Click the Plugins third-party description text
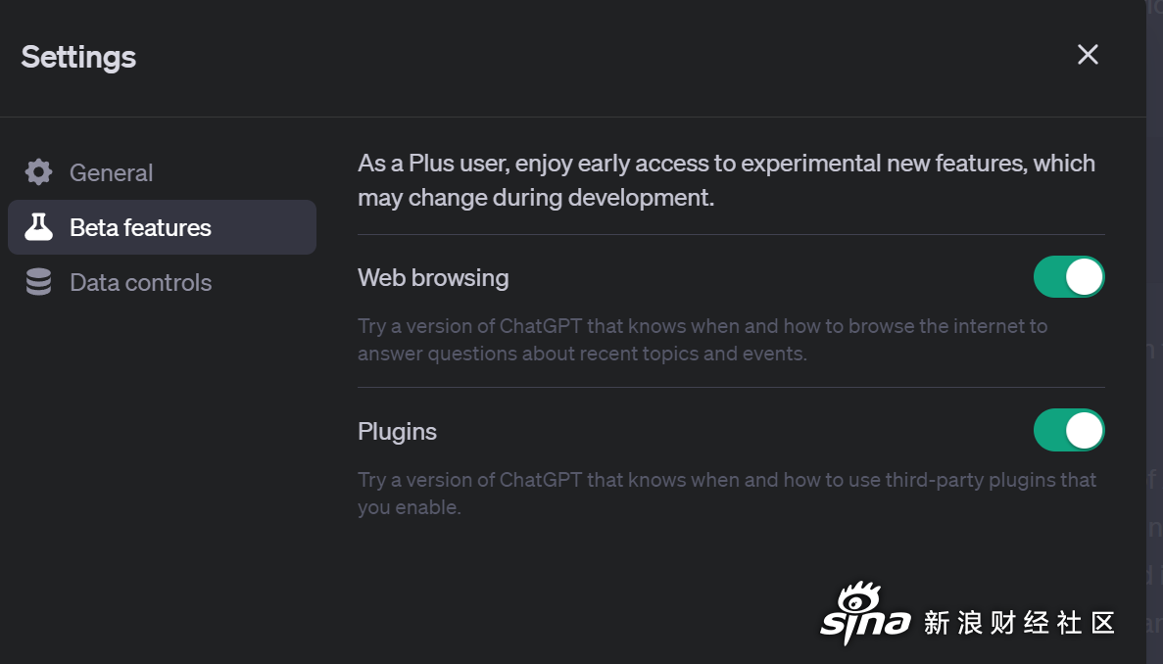The width and height of the screenshot is (1163, 664). tap(727, 493)
